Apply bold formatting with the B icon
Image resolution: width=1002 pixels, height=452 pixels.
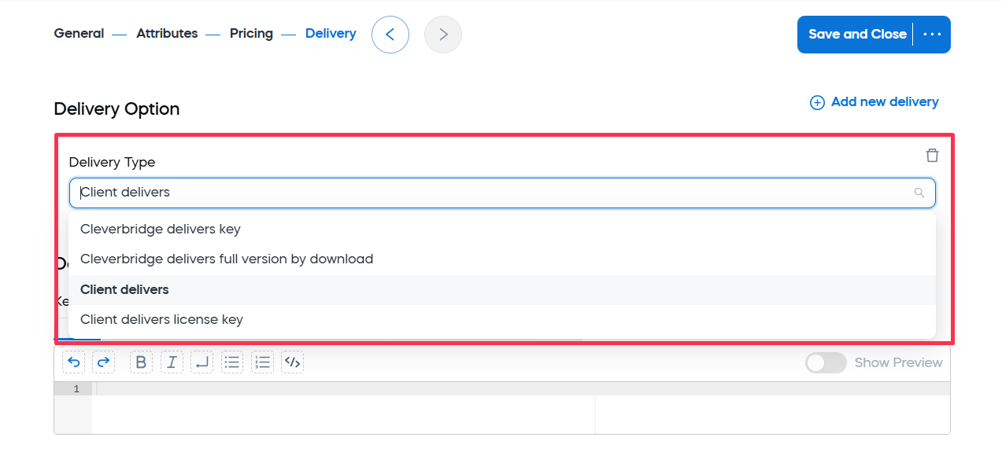[141, 362]
